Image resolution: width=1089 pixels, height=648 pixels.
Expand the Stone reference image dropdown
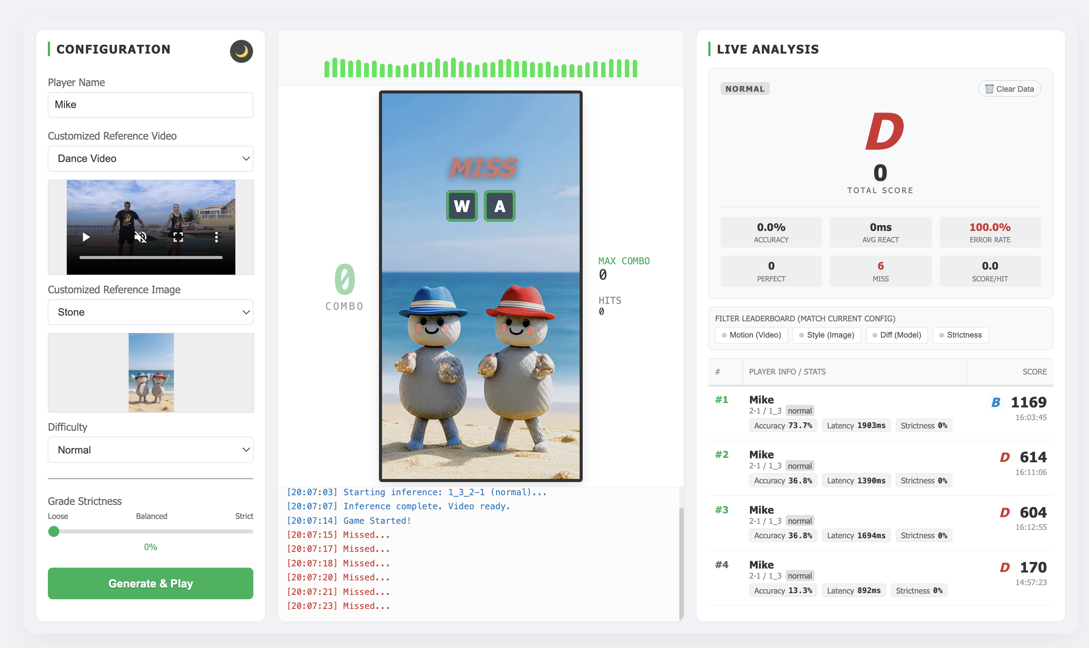(150, 312)
